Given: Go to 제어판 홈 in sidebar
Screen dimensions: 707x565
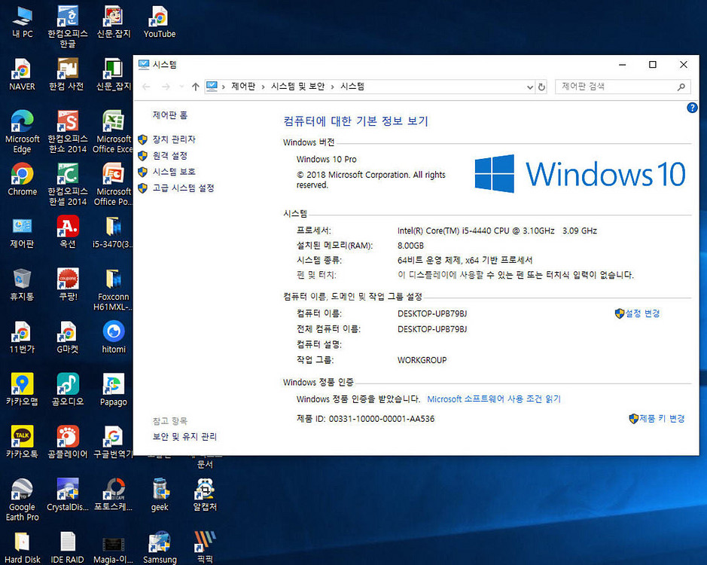Looking at the screenshot, I should click(x=170, y=115).
